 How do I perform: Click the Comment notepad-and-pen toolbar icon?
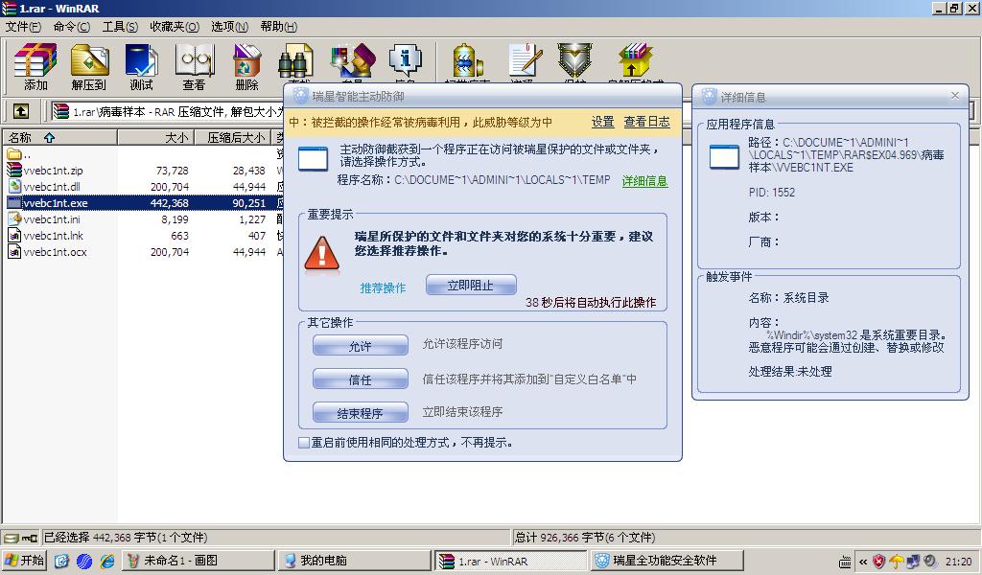click(x=524, y=61)
